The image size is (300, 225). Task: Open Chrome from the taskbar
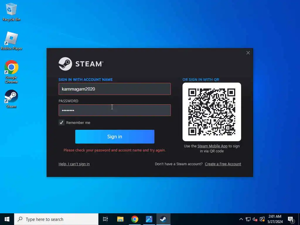point(135,219)
